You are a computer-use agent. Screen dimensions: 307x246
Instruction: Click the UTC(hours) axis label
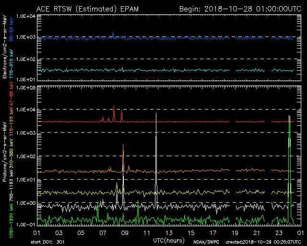click(168, 239)
